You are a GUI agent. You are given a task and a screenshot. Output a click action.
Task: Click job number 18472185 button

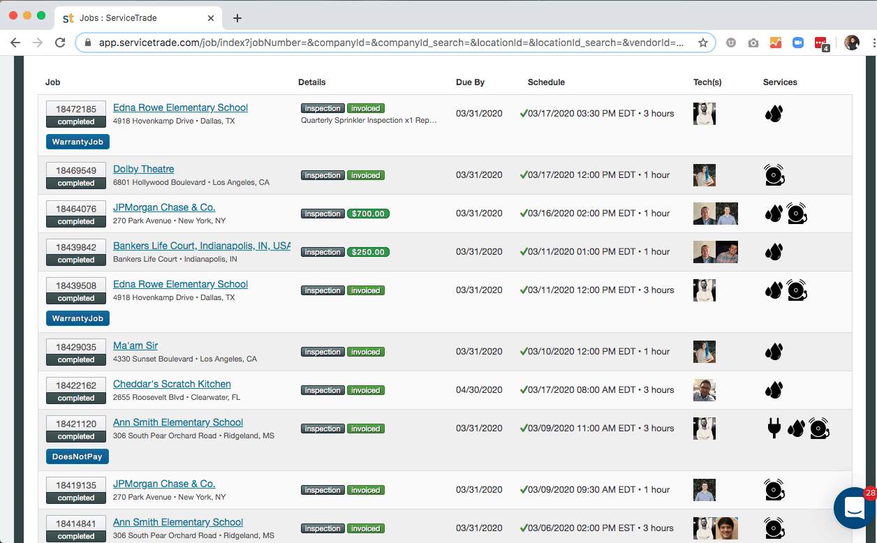76,109
